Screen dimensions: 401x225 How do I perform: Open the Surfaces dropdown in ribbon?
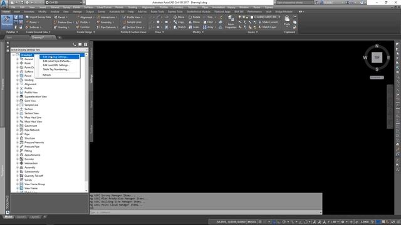click(x=33, y=27)
